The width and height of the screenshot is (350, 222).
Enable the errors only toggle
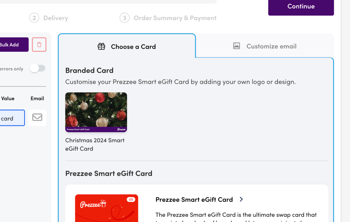tap(37, 68)
